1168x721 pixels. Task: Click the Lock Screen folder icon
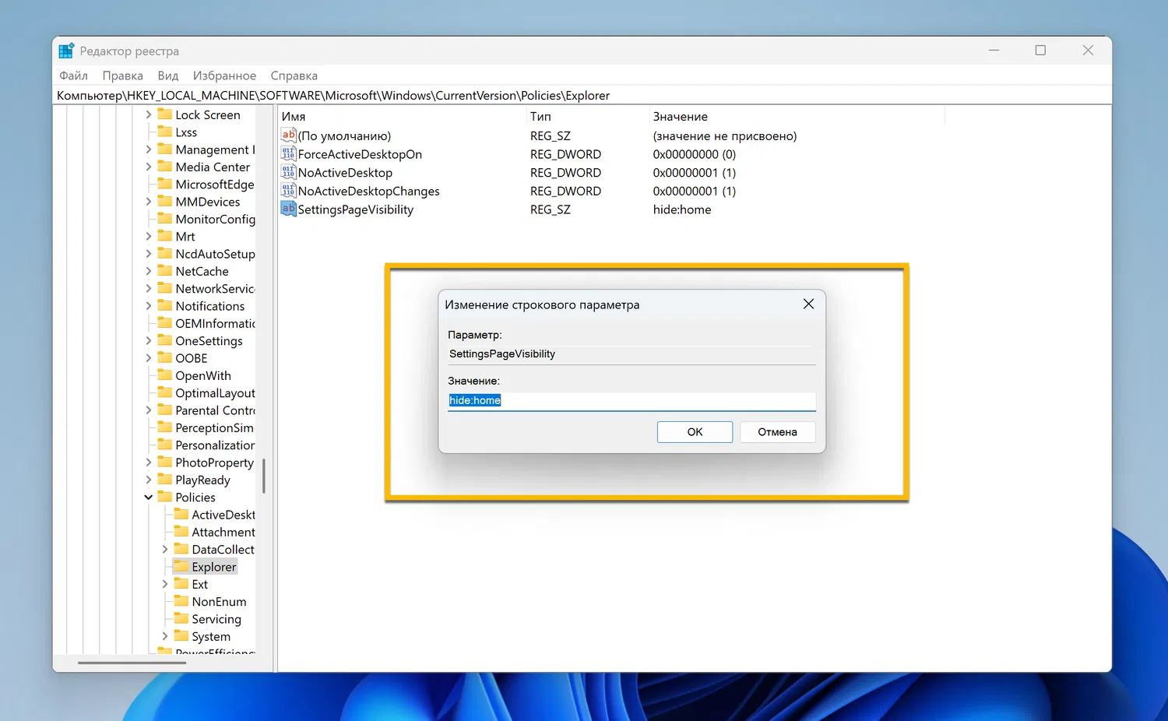point(164,114)
